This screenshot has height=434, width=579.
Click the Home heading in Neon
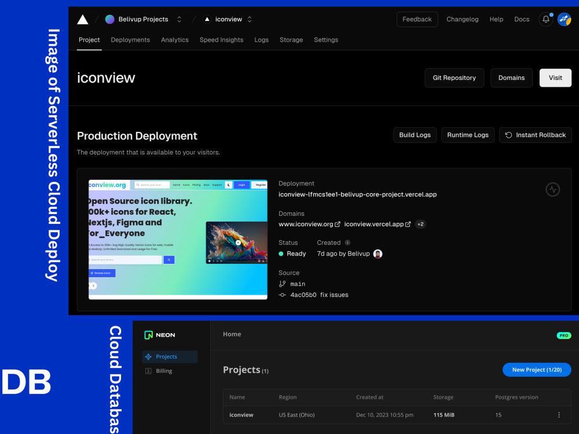pyautogui.click(x=232, y=334)
